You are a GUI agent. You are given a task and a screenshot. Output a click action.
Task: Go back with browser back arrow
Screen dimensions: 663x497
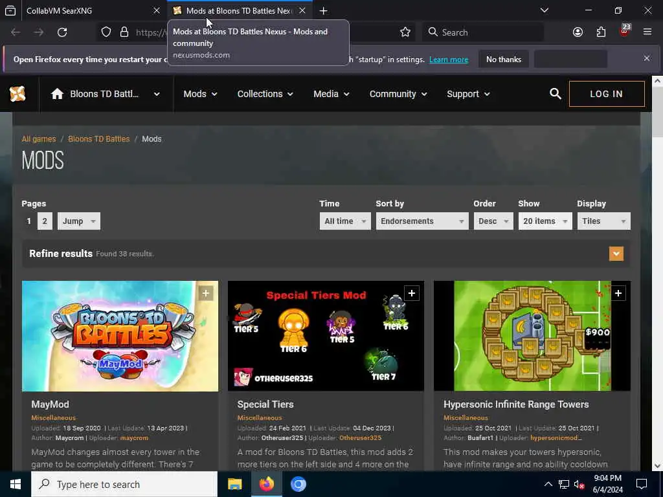(16, 32)
